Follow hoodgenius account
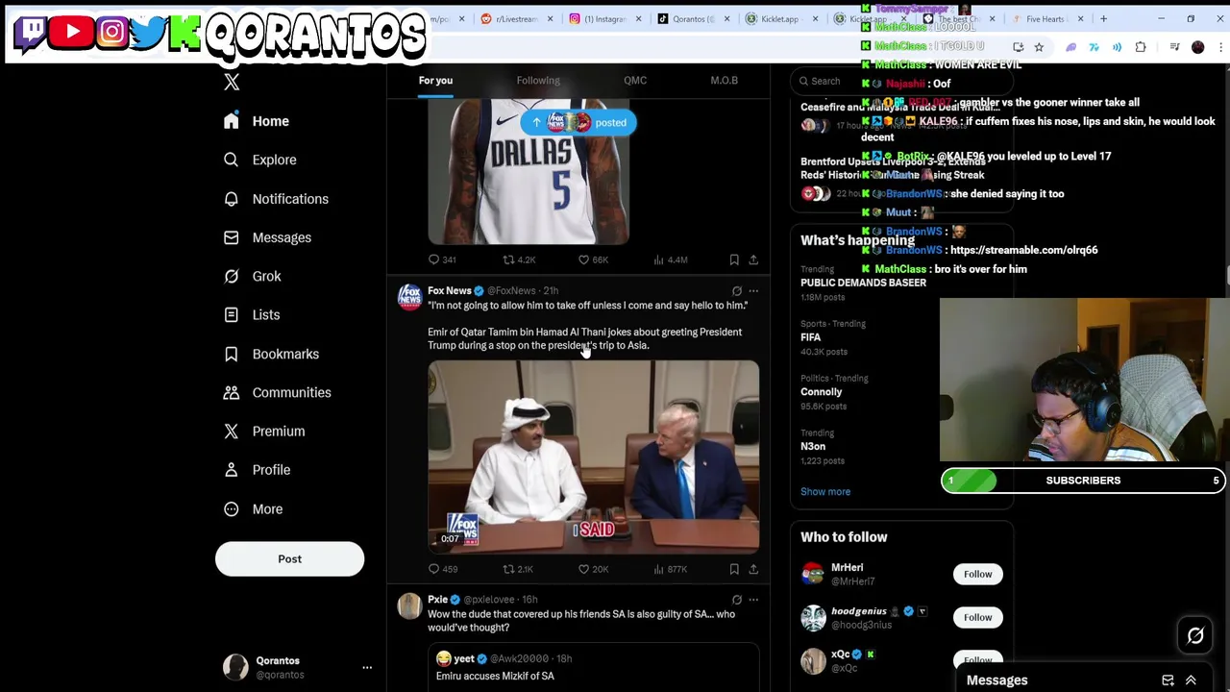This screenshot has height=692, width=1230. [x=977, y=617]
